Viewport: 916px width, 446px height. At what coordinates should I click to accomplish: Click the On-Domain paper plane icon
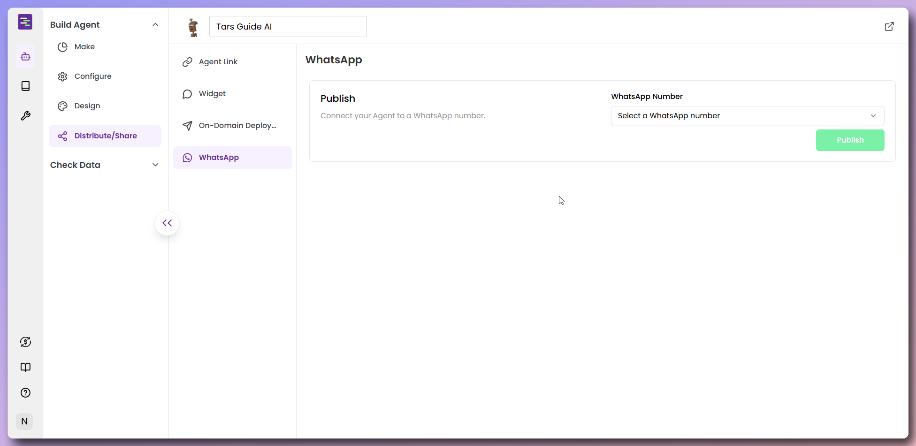point(187,126)
